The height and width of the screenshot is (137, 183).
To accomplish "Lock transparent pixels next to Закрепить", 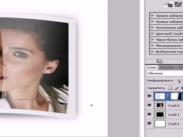I will (x=170, y=88).
